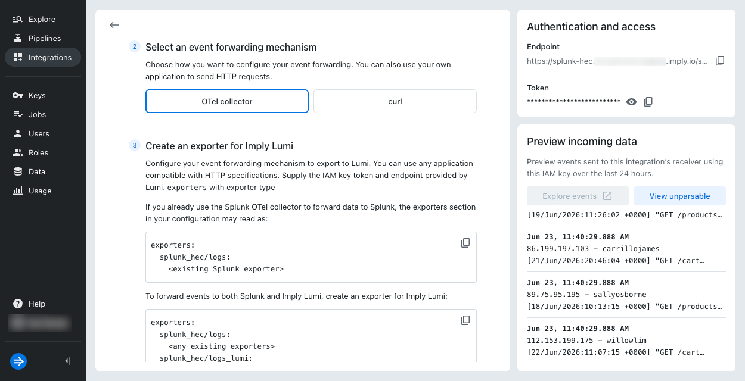Select the curl forwarding mechanism

tap(395, 101)
